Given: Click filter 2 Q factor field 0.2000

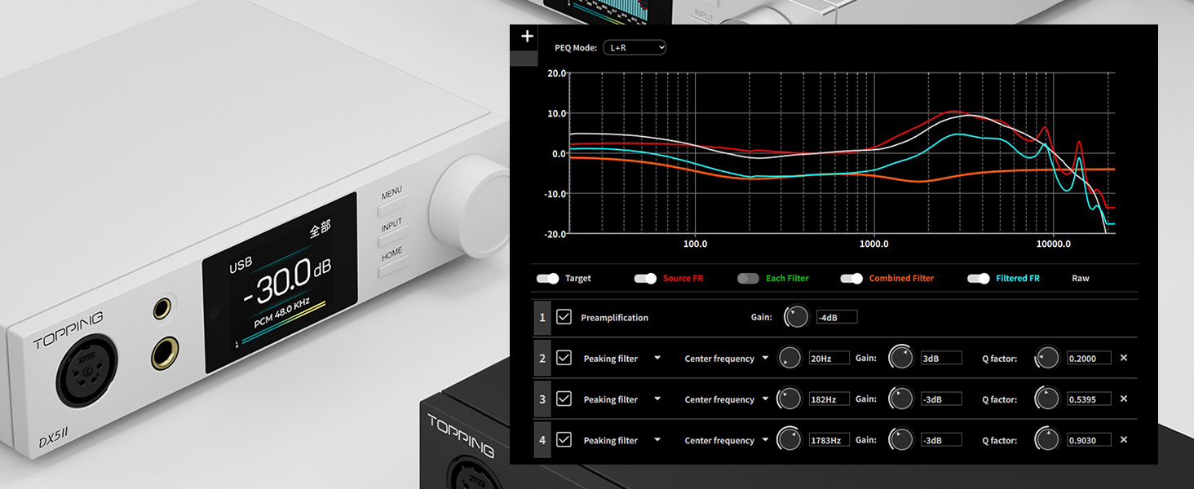Looking at the screenshot, I should pyautogui.click(x=1089, y=359).
